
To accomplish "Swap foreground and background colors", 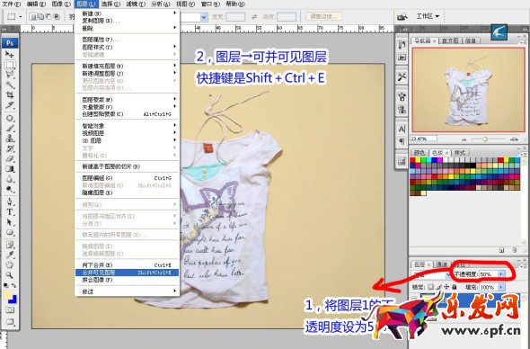I will click(14, 286).
